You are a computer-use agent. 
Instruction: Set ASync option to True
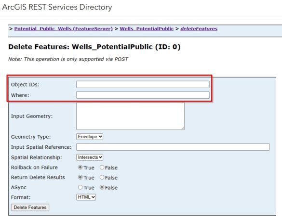point(80,187)
